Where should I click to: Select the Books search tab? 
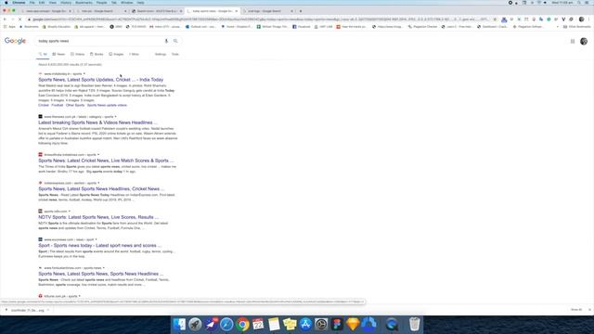point(97,54)
